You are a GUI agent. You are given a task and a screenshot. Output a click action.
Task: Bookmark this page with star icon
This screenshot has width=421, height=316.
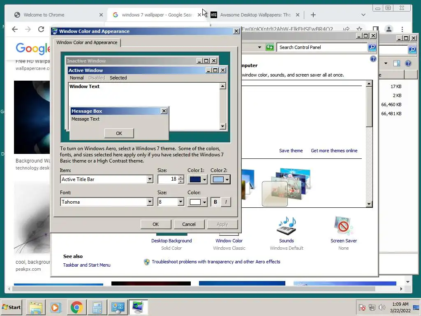point(359,29)
